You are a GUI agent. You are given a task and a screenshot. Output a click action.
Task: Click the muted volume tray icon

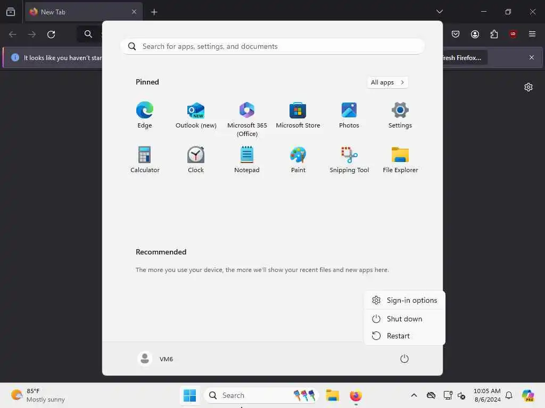click(461, 395)
